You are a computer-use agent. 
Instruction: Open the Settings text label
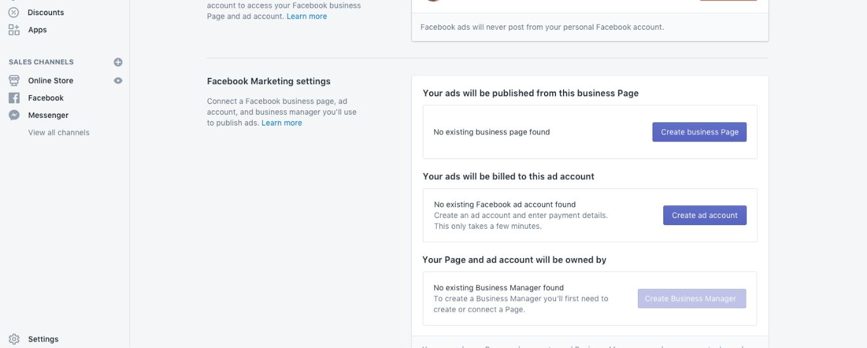click(x=43, y=339)
